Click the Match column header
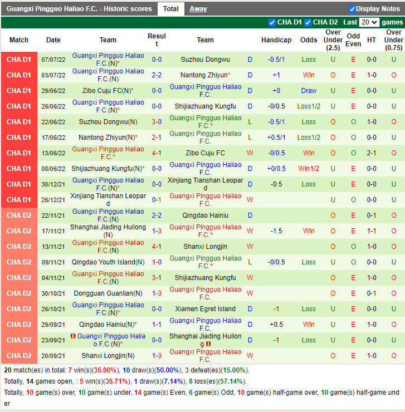 pyautogui.click(x=19, y=40)
